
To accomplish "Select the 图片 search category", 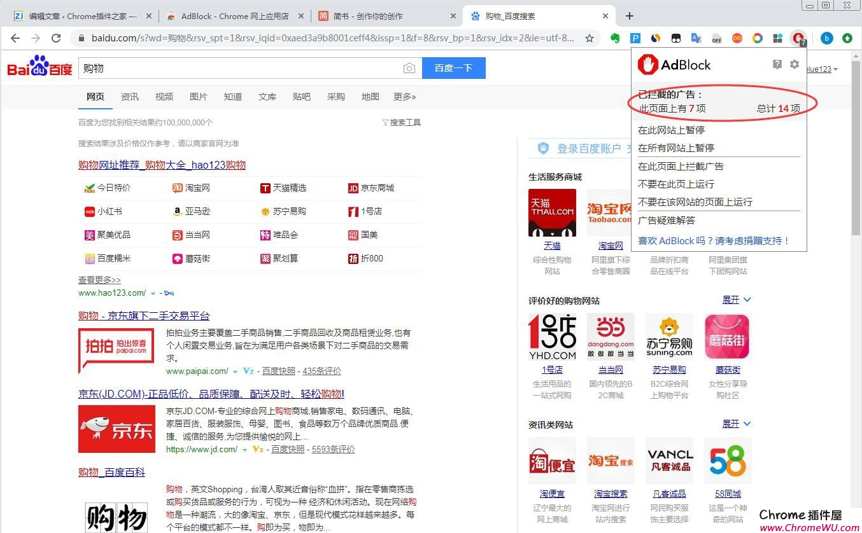I will pyautogui.click(x=199, y=97).
